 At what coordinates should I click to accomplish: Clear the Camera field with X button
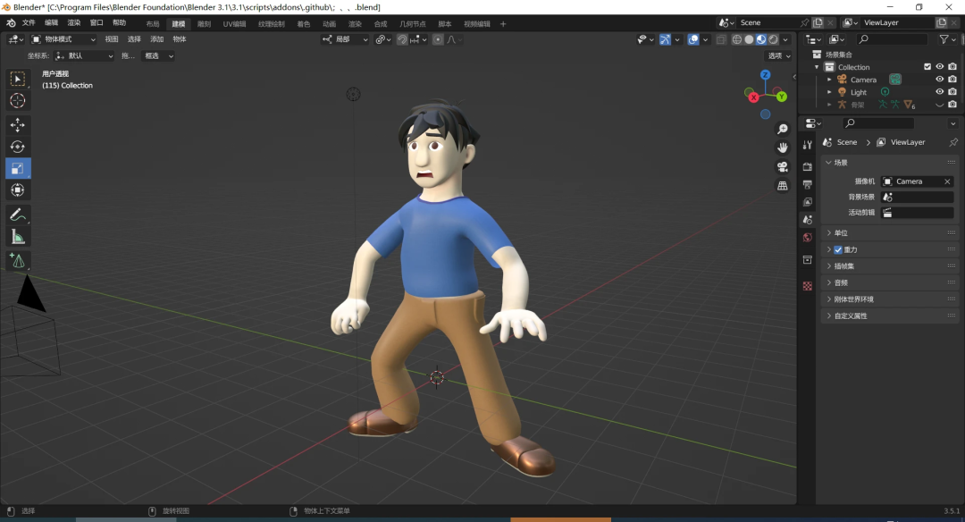[x=947, y=181]
